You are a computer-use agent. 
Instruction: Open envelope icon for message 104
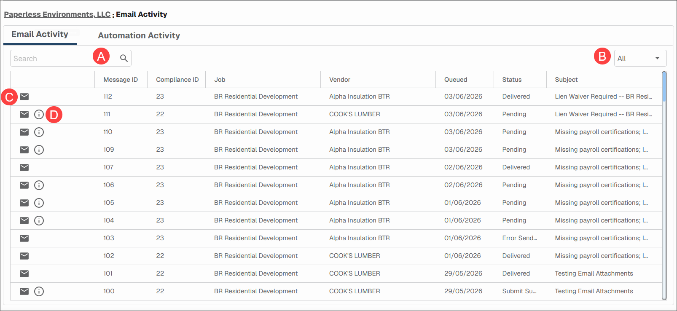coord(24,220)
